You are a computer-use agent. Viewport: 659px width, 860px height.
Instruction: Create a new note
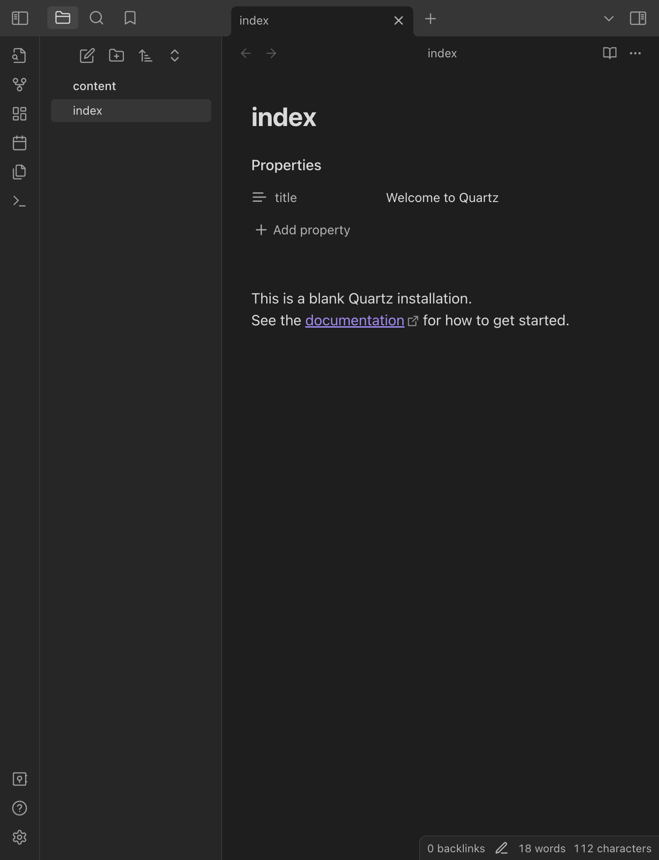pos(87,56)
